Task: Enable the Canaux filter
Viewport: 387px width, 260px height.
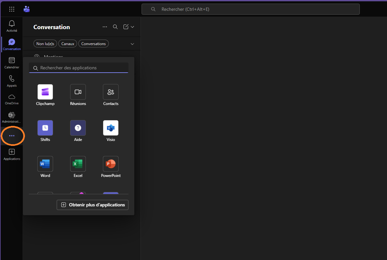Action: pyautogui.click(x=68, y=43)
